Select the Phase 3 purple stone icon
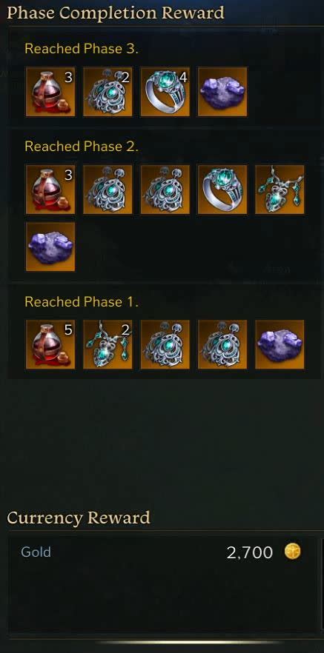 point(222,92)
